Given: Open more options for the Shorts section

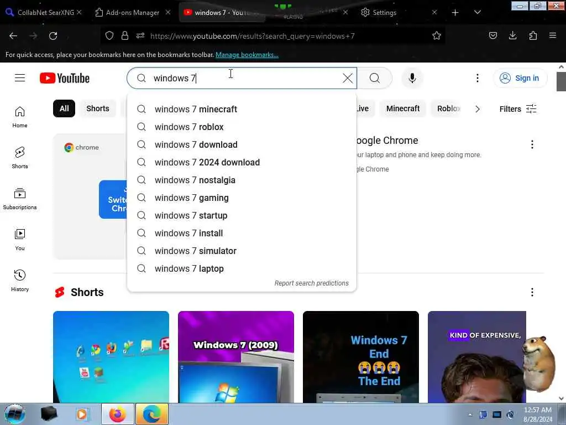Looking at the screenshot, I should click(532, 292).
